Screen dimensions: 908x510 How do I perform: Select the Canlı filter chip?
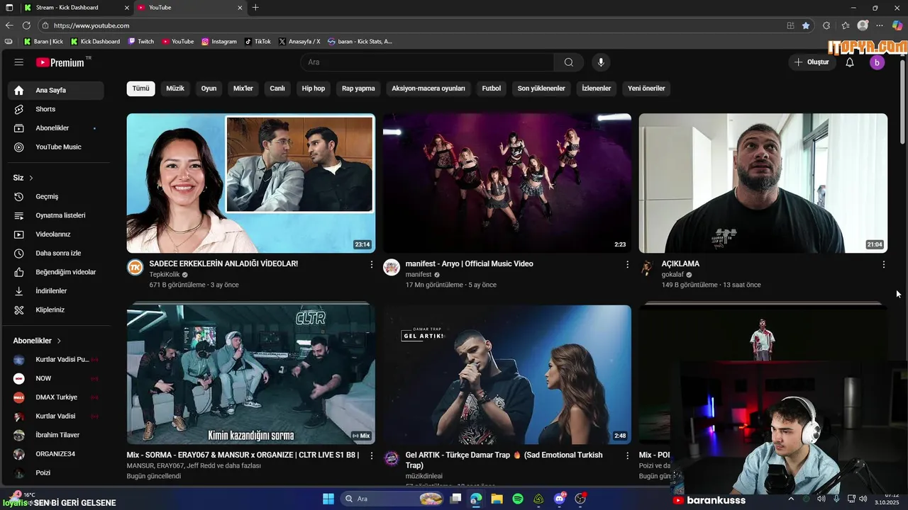coord(277,89)
